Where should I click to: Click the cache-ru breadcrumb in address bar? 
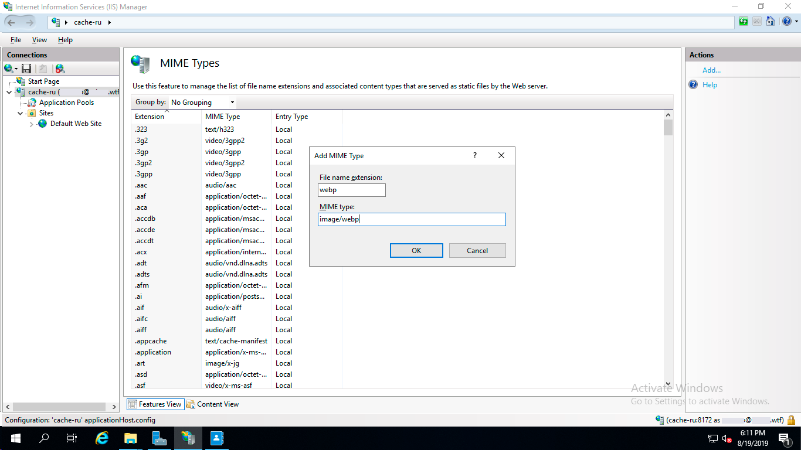[x=88, y=22]
